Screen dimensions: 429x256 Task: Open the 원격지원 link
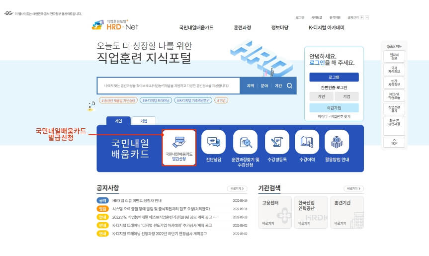point(335,17)
